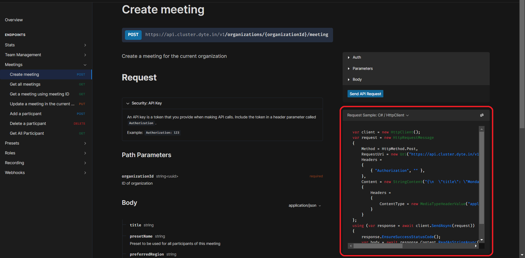Open Get All Participant endpoint

46,133
